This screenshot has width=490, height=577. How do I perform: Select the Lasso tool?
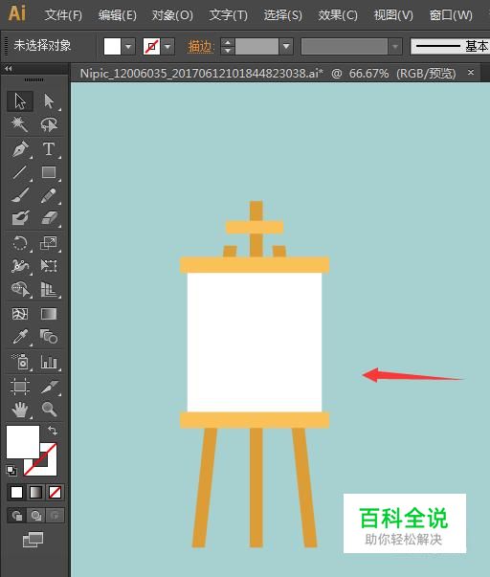pyautogui.click(x=49, y=124)
